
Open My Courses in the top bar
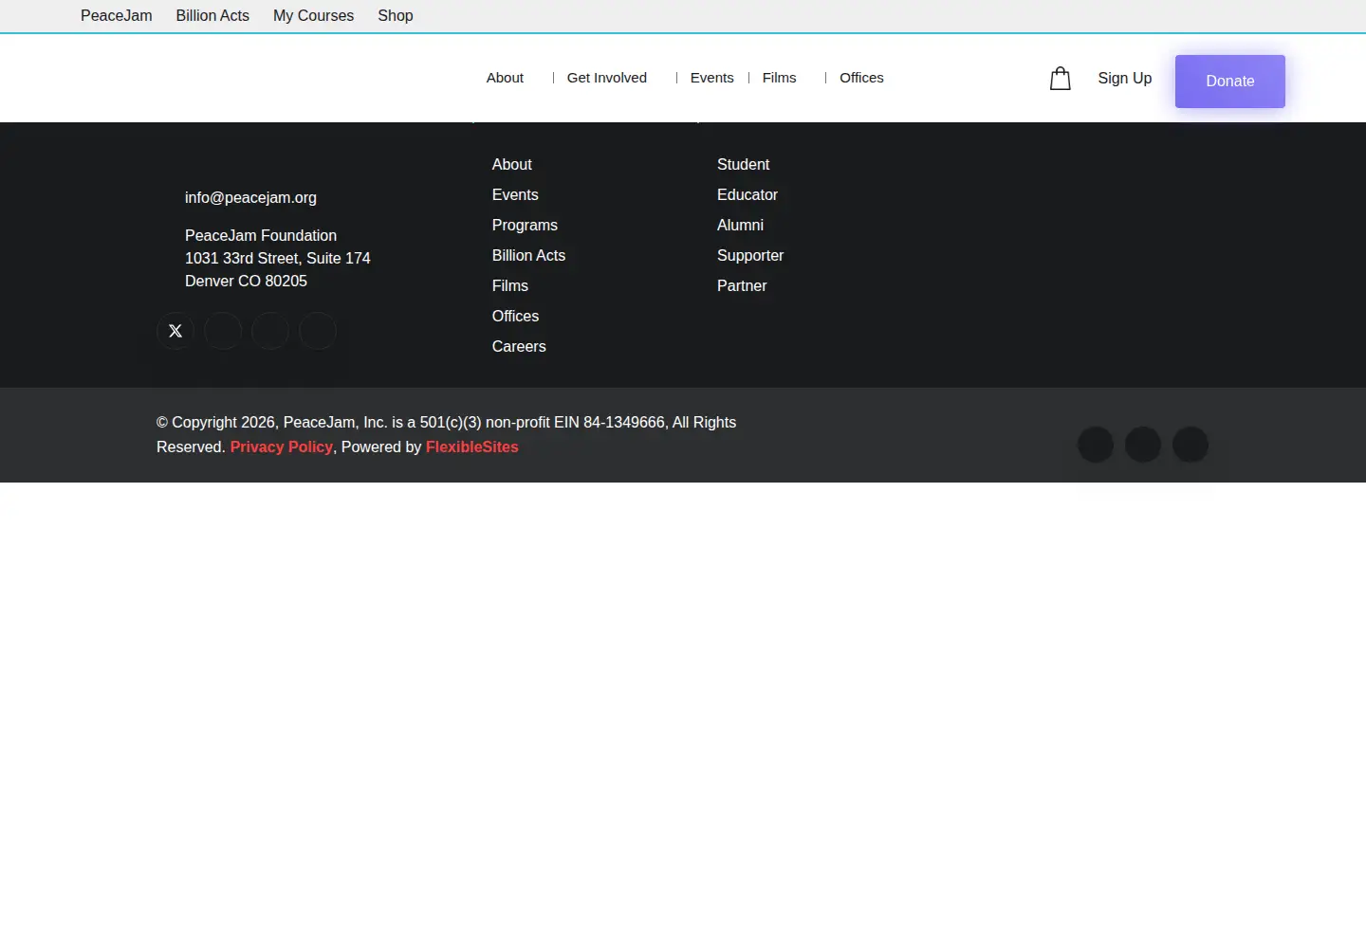tap(313, 16)
